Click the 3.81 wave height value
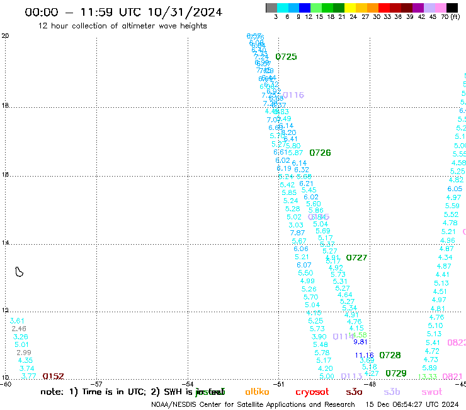 coord(17,321)
